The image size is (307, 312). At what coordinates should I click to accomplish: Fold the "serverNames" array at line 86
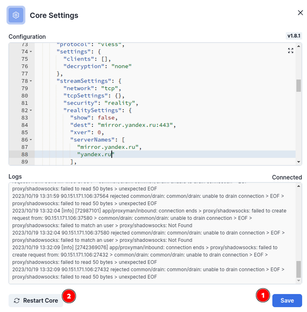[31, 140]
